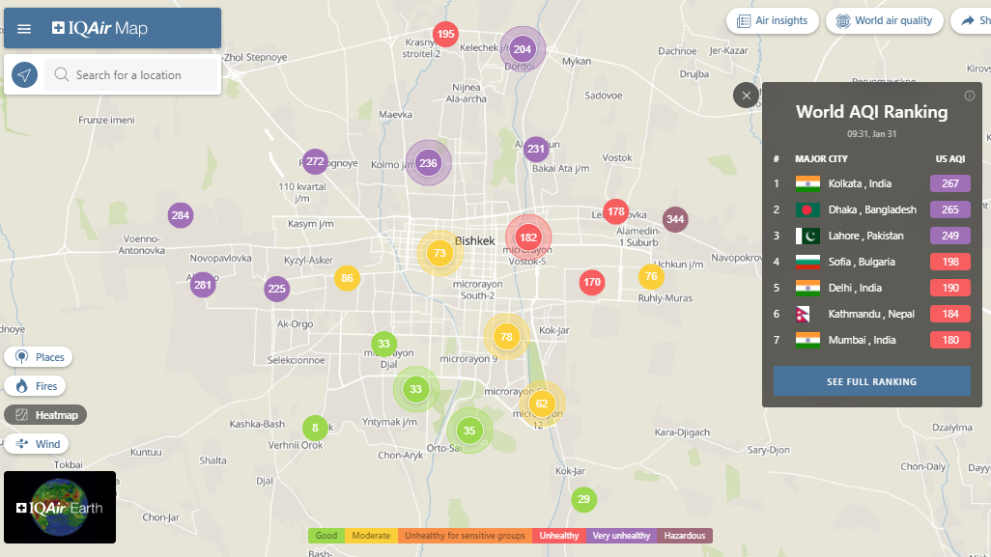Toggle the Fires layer
The height and width of the screenshot is (557, 991).
(37, 386)
